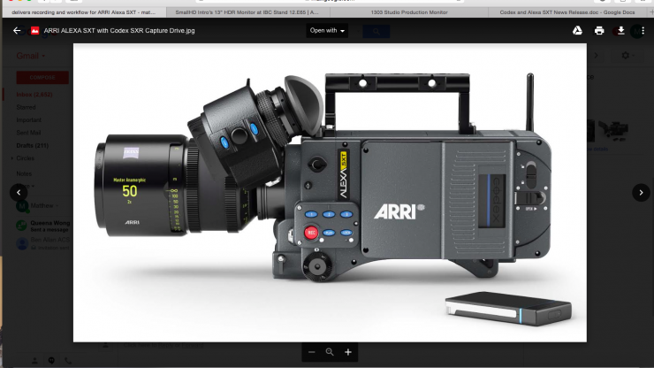This screenshot has height=368, width=654.
Task: Zoom in using the plus button
Action: (x=348, y=352)
